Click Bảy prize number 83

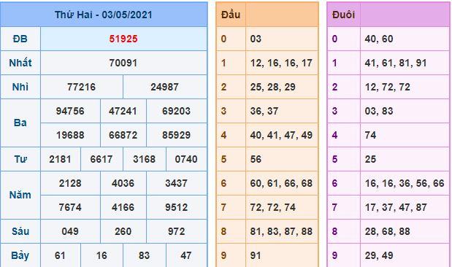pyautogui.click(x=144, y=255)
